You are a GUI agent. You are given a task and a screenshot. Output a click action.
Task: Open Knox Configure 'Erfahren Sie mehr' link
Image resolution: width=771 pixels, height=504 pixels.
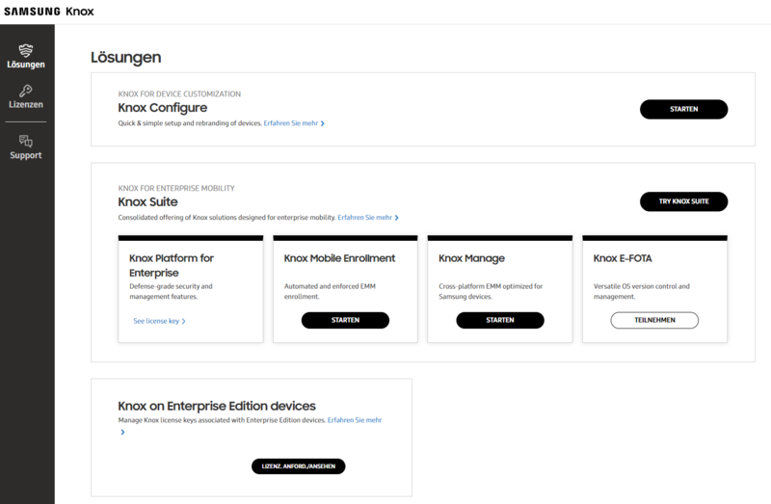291,123
